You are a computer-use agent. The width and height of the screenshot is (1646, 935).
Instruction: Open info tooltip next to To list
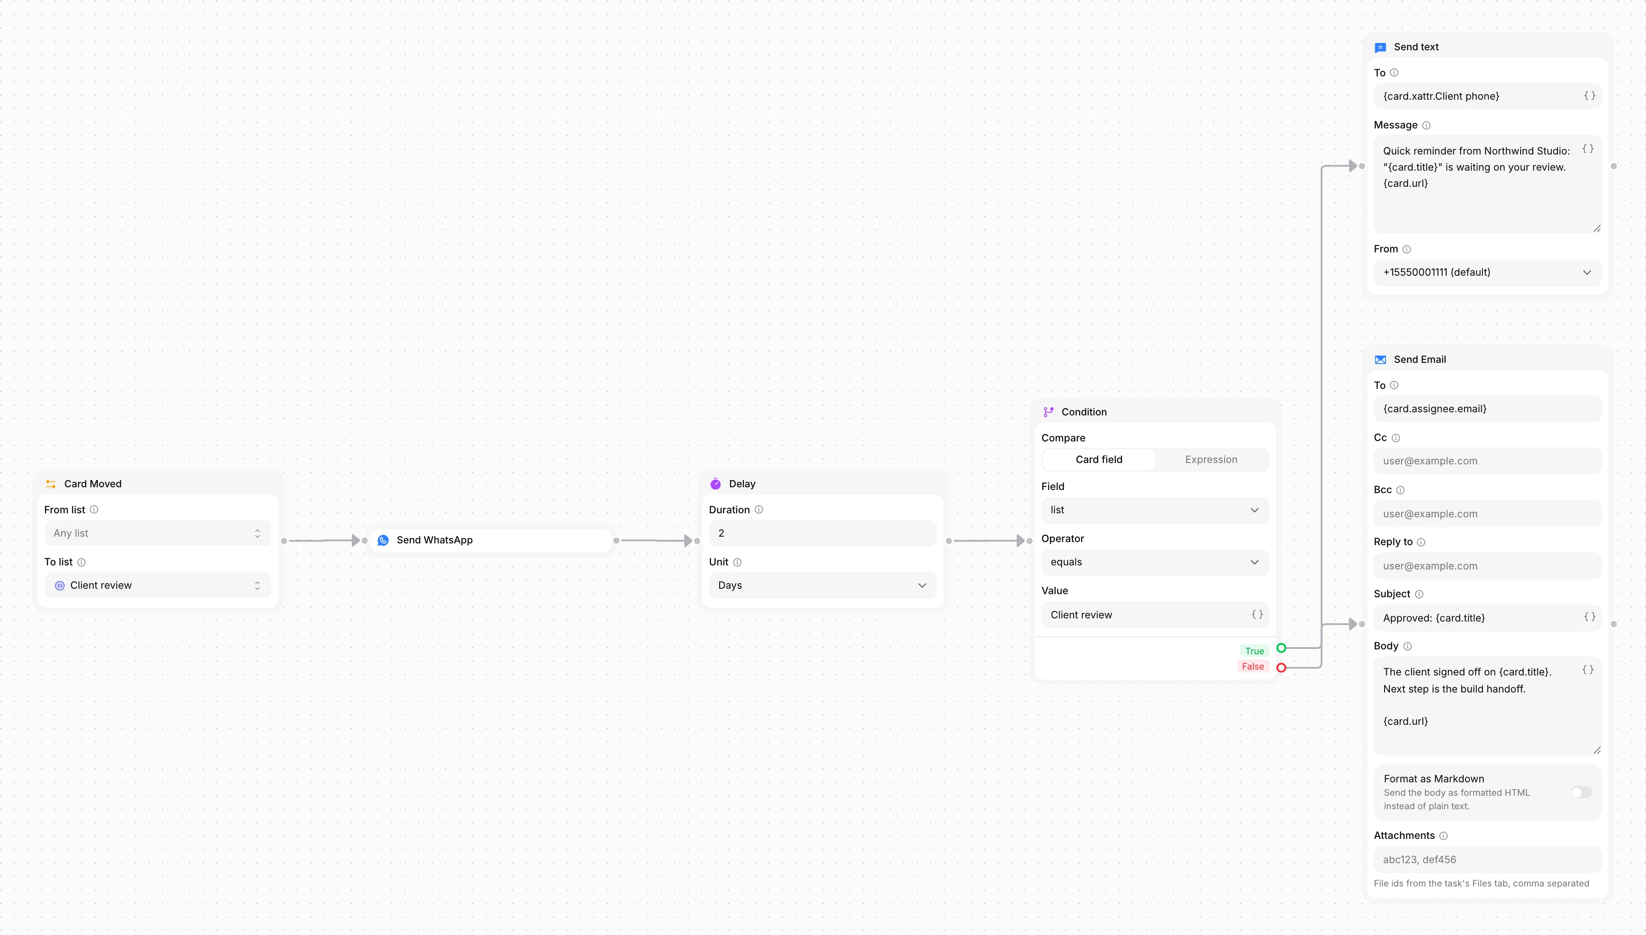tap(82, 562)
